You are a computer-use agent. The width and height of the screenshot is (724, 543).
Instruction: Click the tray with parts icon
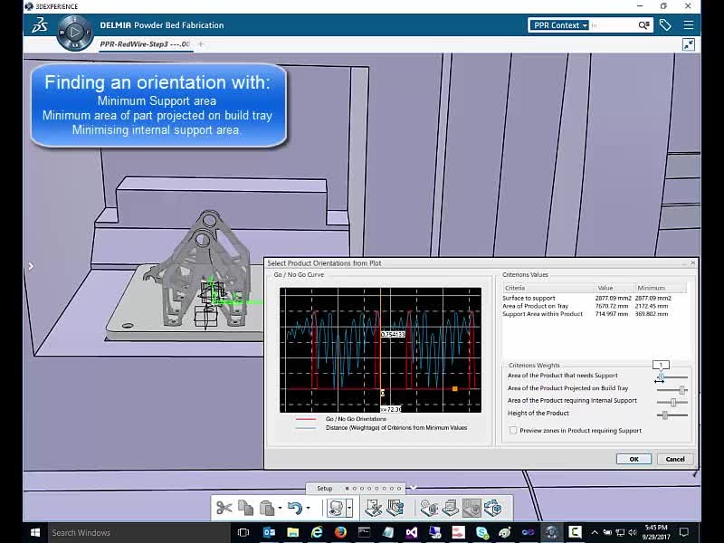395,508
